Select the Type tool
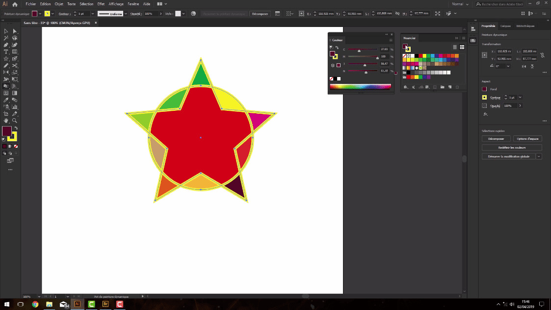The height and width of the screenshot is (310, 551). point(6,51)
